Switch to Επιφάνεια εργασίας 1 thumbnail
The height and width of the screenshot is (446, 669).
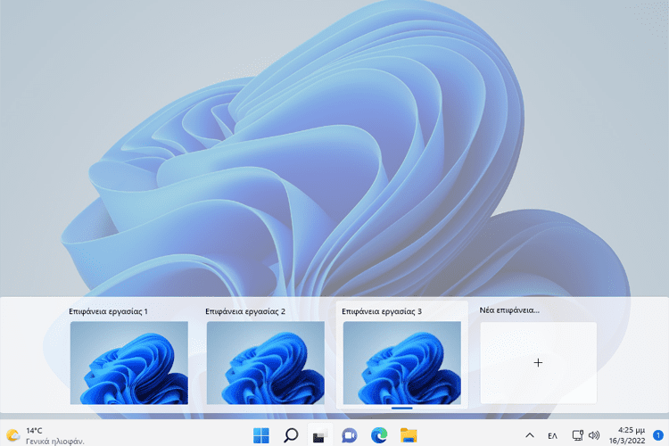click(128, 363)
